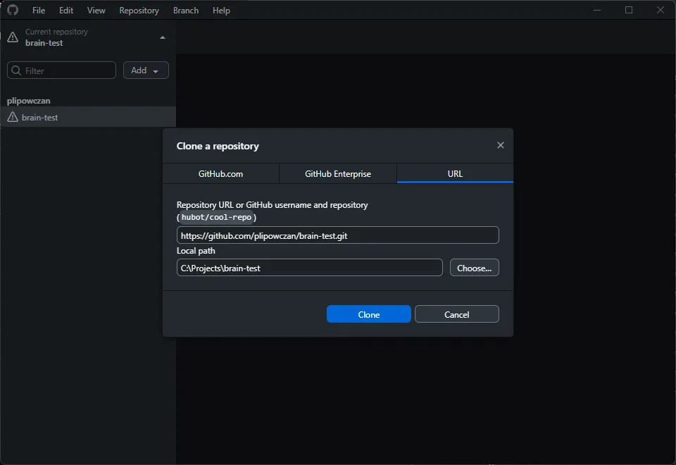The width and height of the screenshot is (676, 465).
Task: Switch to the GitHub.com tab
Action: (x=220, y=173)
